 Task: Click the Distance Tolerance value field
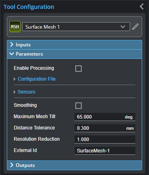coord(105,128)
